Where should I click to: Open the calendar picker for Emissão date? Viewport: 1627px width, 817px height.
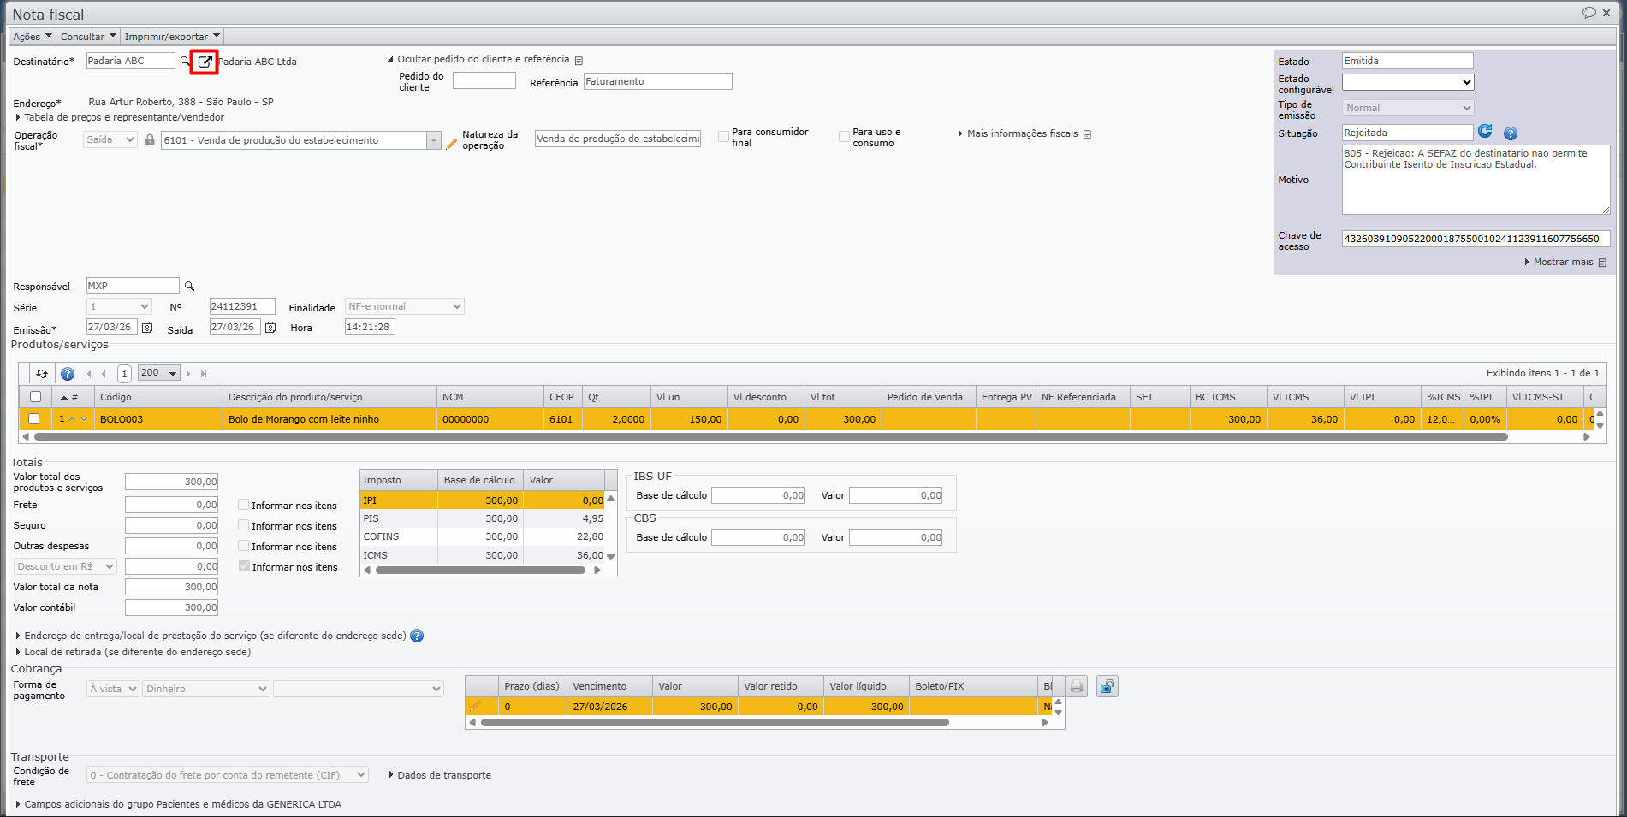tap(147, 328)
